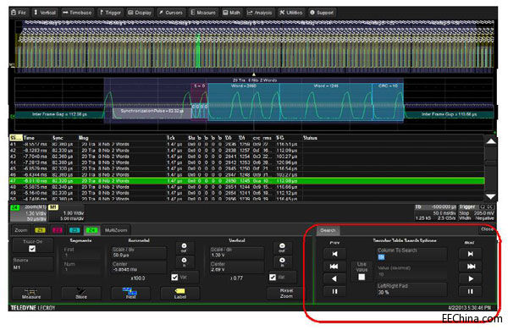Click the Label tag icon

pyautogui.click(x=179, y=294)
